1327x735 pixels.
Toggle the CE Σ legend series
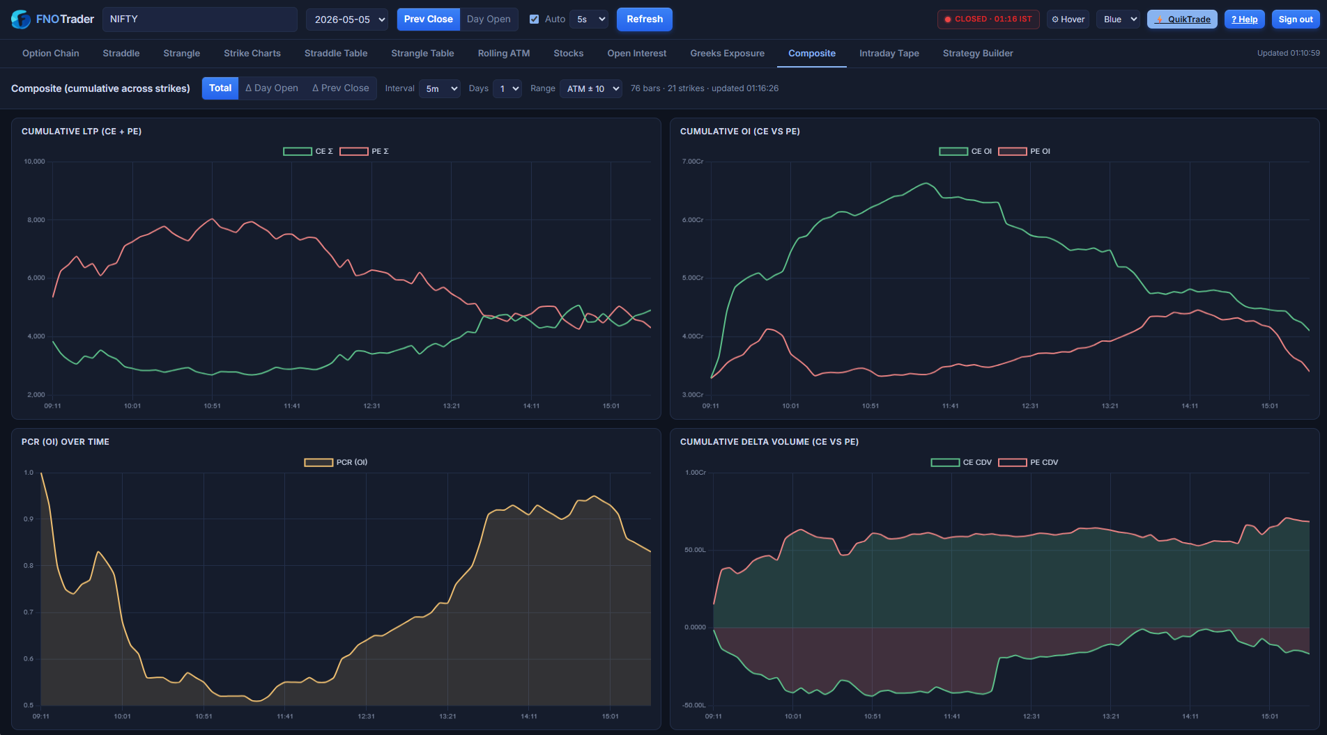click(308, 151)
